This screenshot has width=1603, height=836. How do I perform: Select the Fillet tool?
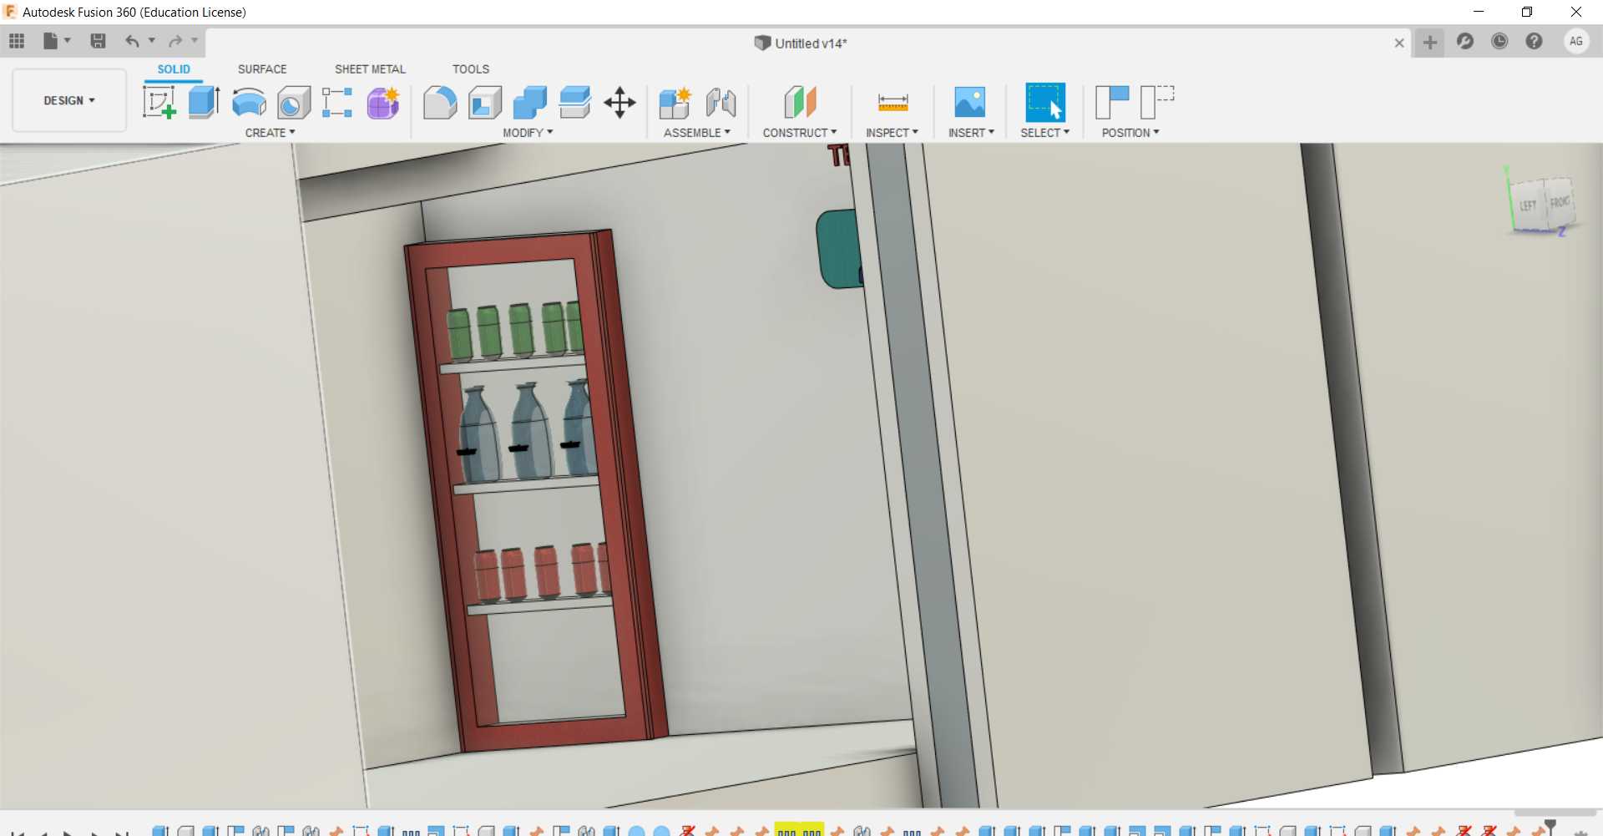coord(440,103)
